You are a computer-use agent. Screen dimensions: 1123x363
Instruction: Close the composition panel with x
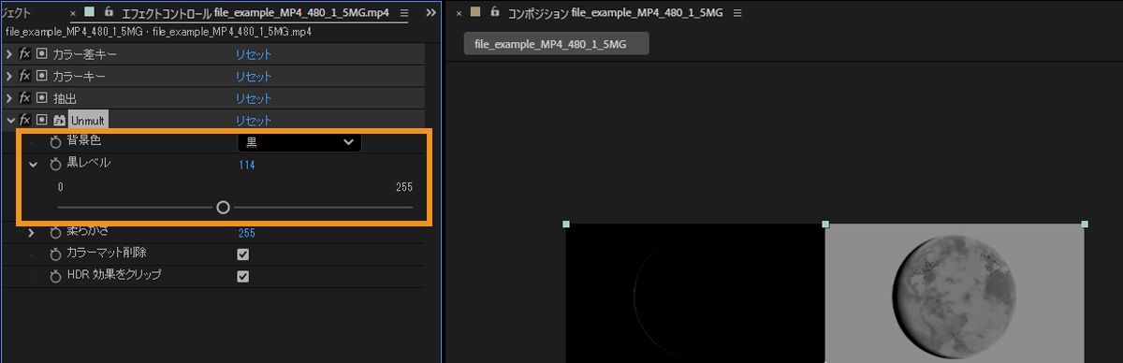pos(459,14)
